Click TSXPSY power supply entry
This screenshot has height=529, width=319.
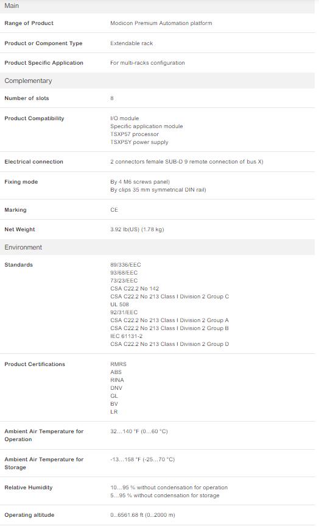point(139,142)
